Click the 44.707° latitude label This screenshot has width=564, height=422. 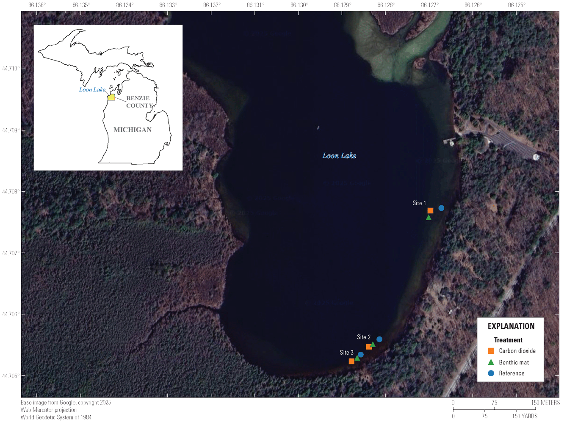pyautogui.click(x=10, y=253)
